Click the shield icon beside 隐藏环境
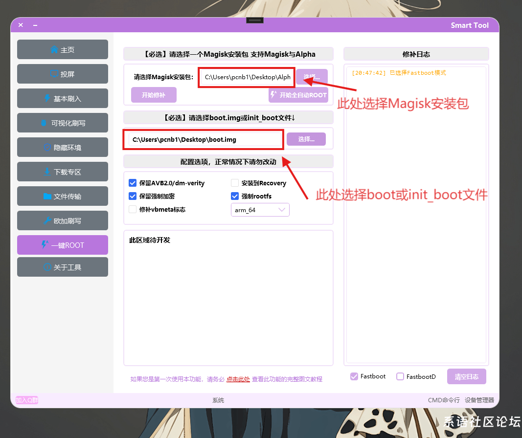Screen dimensions: 522x438 pos(47,148)
